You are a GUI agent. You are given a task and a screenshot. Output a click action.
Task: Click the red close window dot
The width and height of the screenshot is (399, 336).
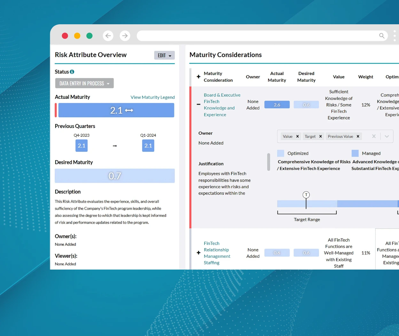click(x=65, y=36)
